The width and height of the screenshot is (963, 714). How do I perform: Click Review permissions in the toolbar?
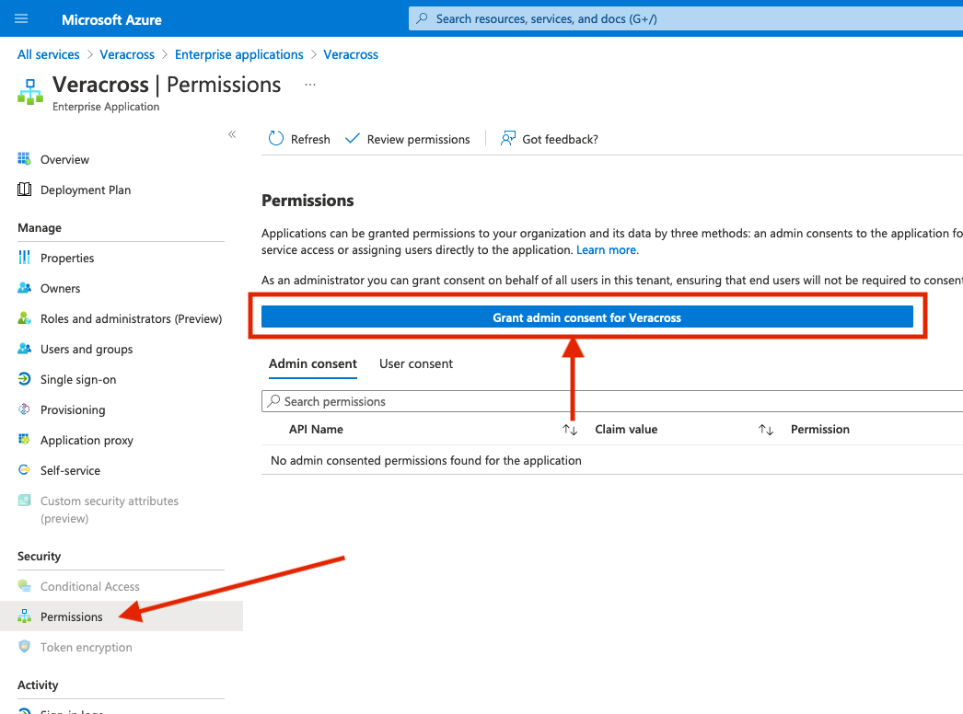pos(408,139)
